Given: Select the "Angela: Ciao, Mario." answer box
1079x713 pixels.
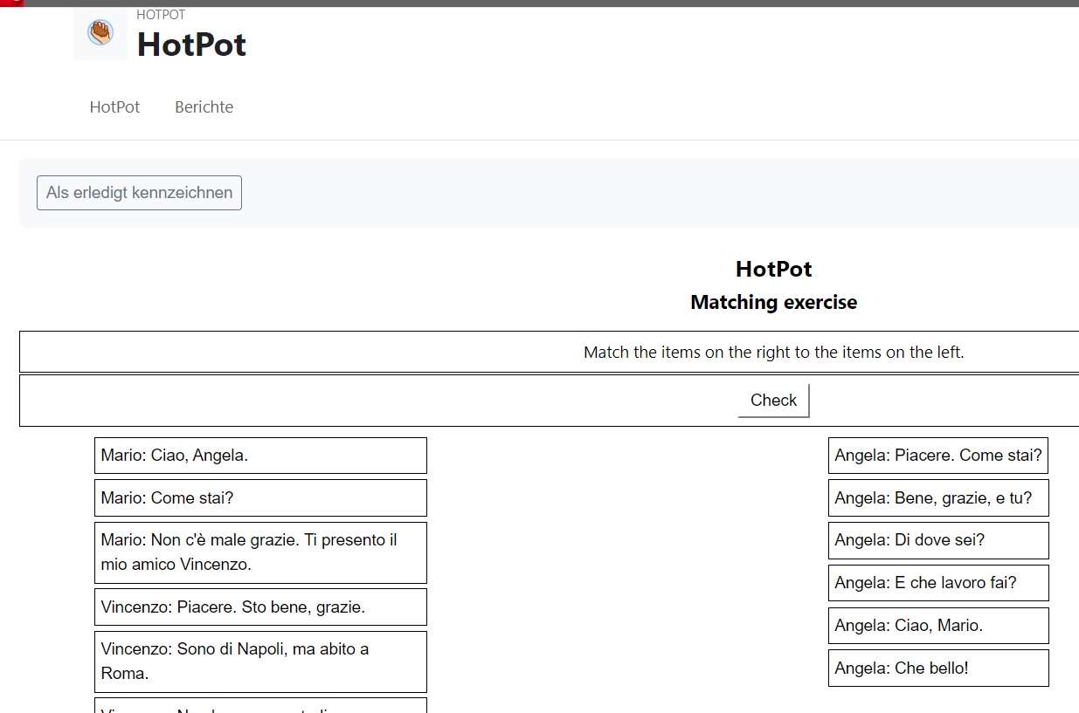Looking at the screenshot, I should [937, 625].
